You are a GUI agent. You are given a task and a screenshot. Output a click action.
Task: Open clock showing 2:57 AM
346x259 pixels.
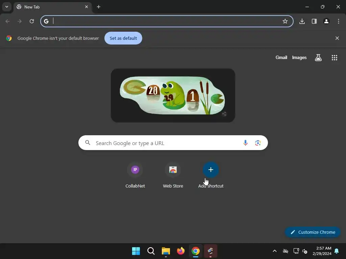tap(322, 251)
